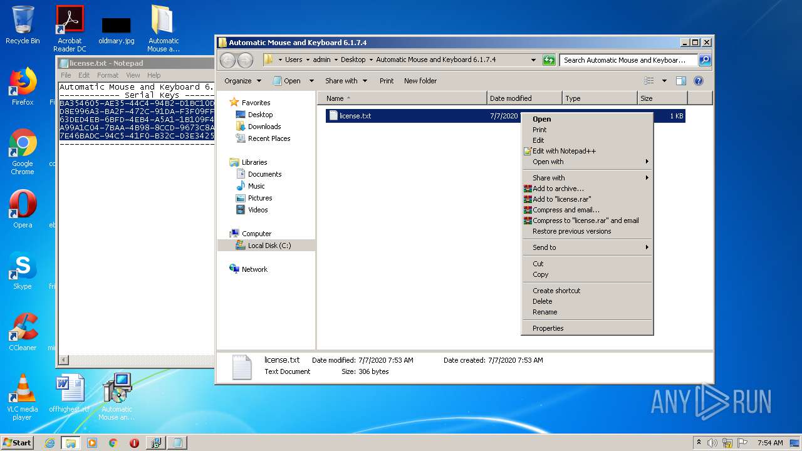Launch Opera from the desktop
Viewport: 802px width, 451px height.
23,209
